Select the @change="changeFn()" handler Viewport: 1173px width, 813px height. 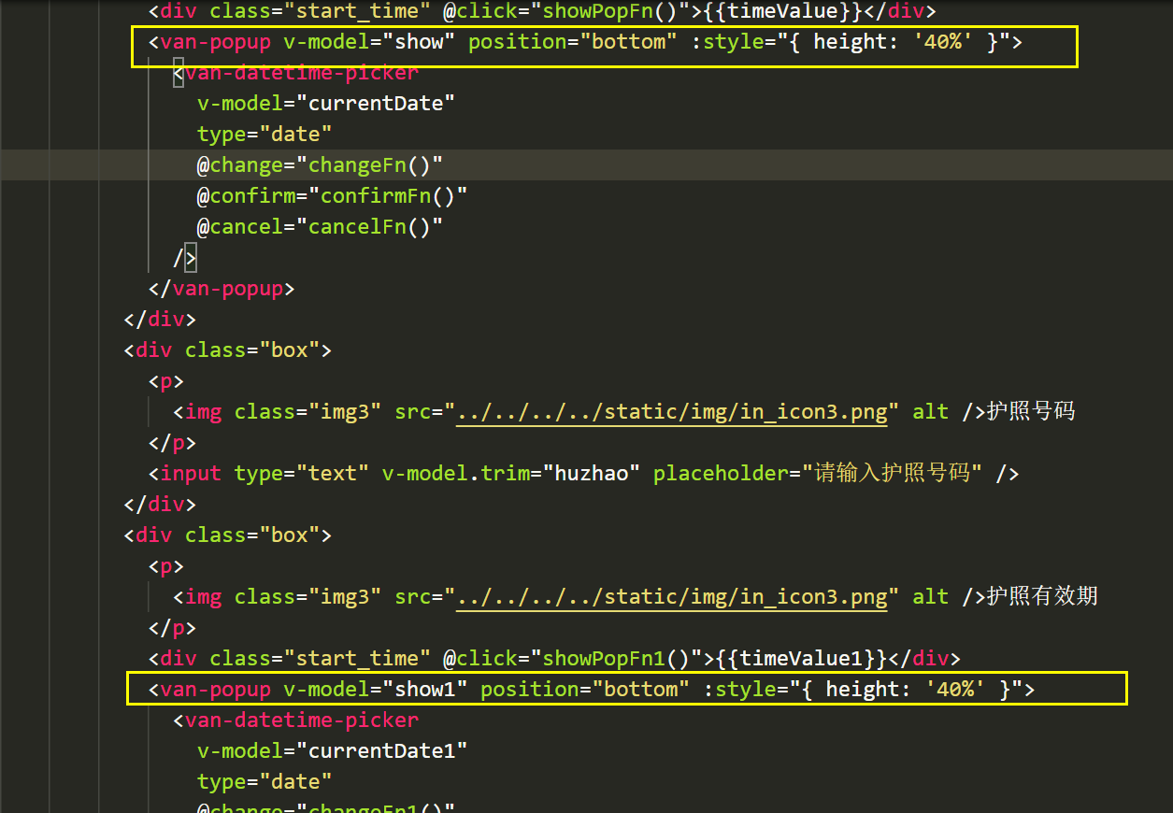point(318,164)
